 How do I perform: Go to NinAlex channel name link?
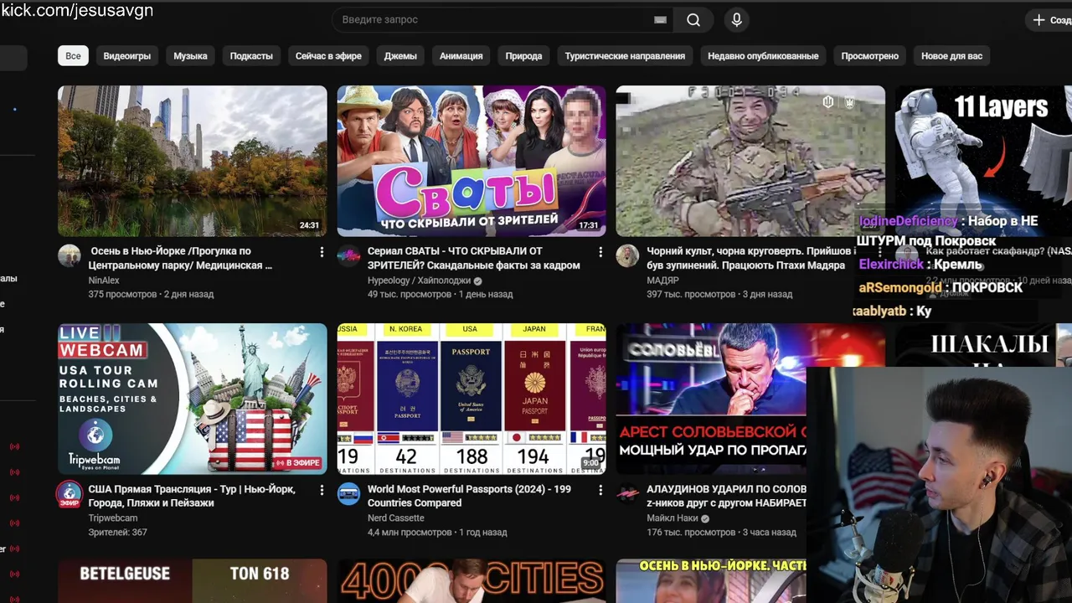104,281
